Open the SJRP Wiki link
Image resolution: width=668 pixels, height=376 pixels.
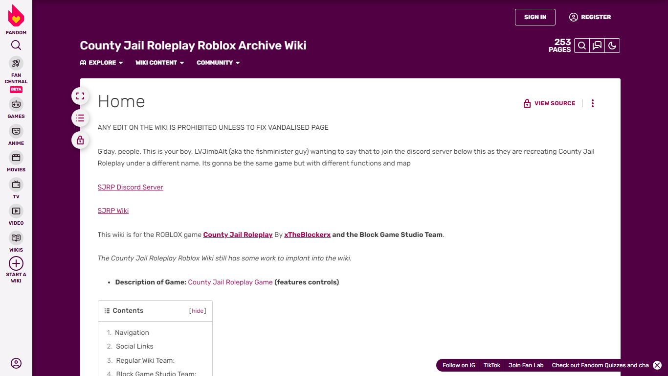[113, 211]
